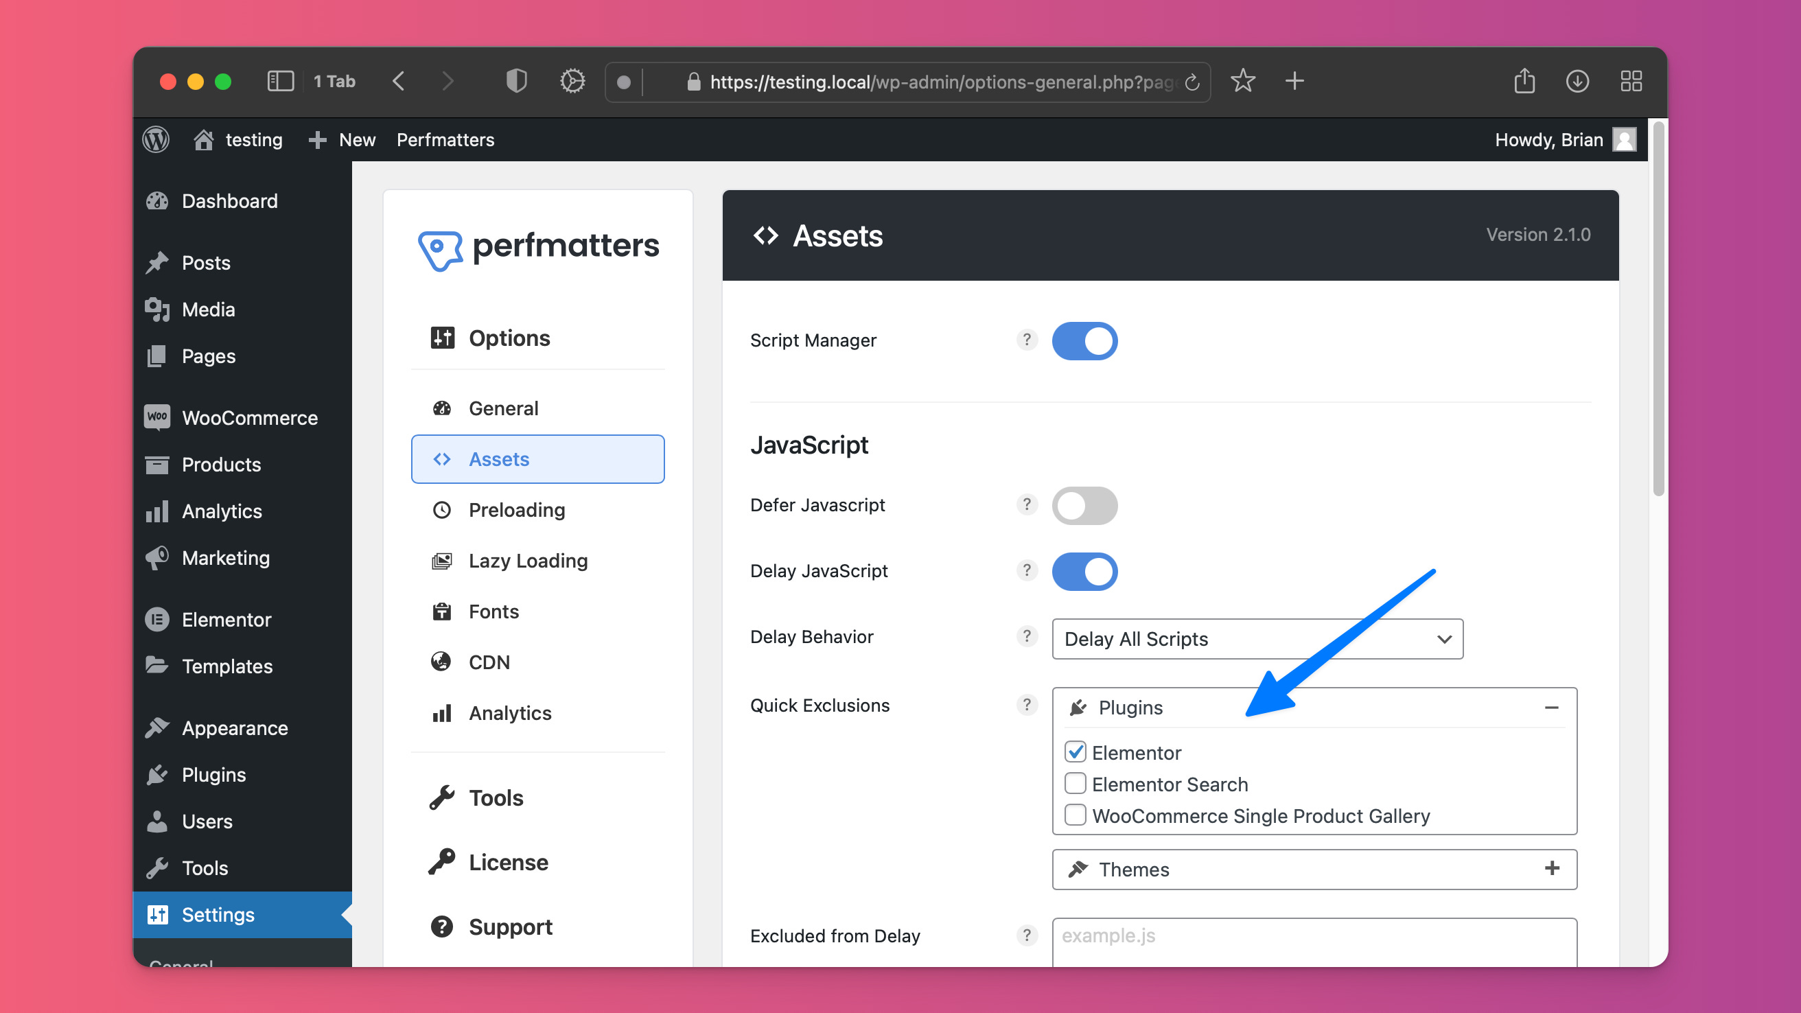Viewport: 1801px width, 1013px height.
Task: Click the Support link in the Perfmatters sidebar
Action: tap(511, 927)
